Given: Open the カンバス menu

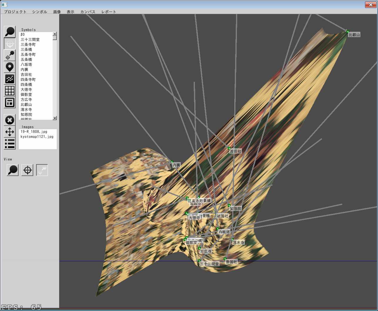Looking at the screenshot, I should [x=88, y=12].
